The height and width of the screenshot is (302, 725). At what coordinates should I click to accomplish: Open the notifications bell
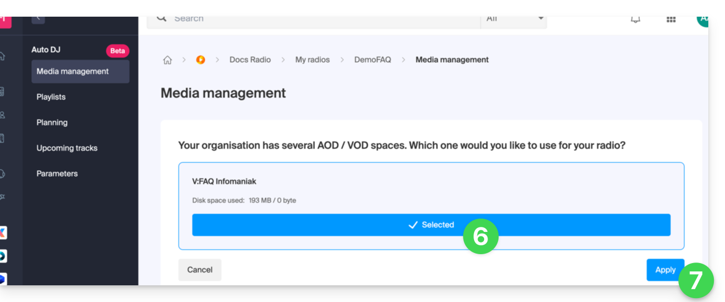click(635, 19)
